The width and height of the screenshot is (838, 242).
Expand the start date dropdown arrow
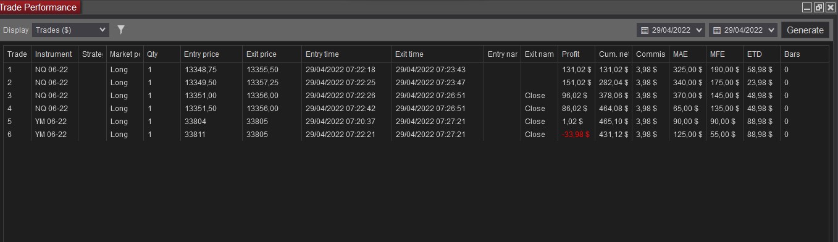coord(699,30)
